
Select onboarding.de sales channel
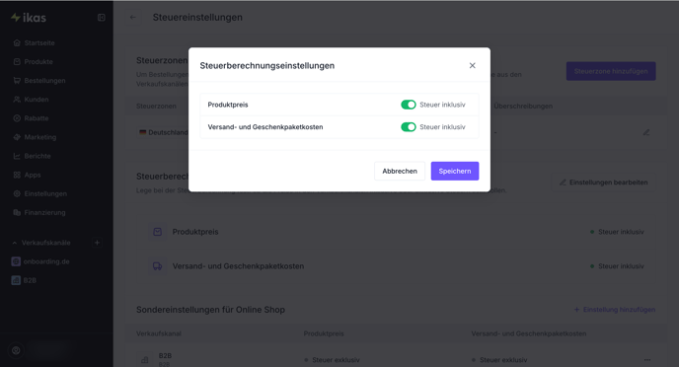click(x=46, y=261)
